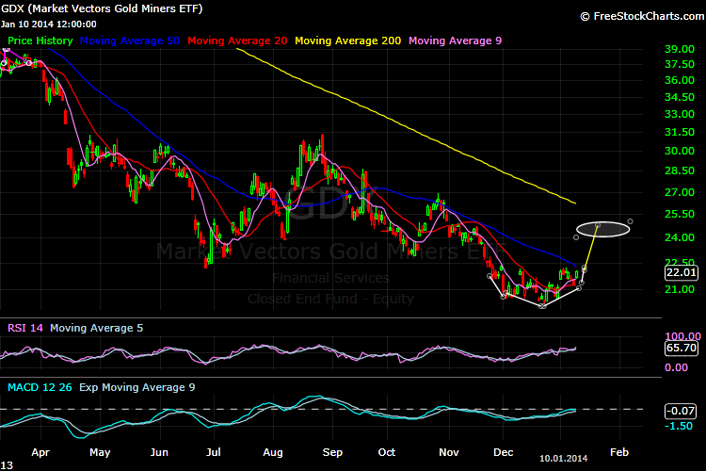The image size is (706, 471).
Task: Click the 30.00 price axis label
Action: 678,151
